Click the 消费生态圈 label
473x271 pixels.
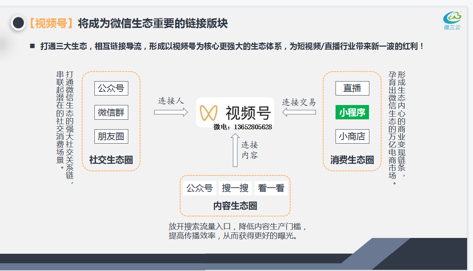click(x=352, y=160)
